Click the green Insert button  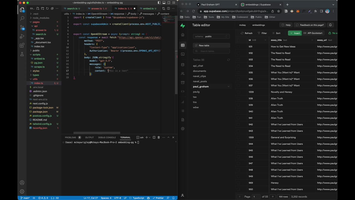[295, 33]
